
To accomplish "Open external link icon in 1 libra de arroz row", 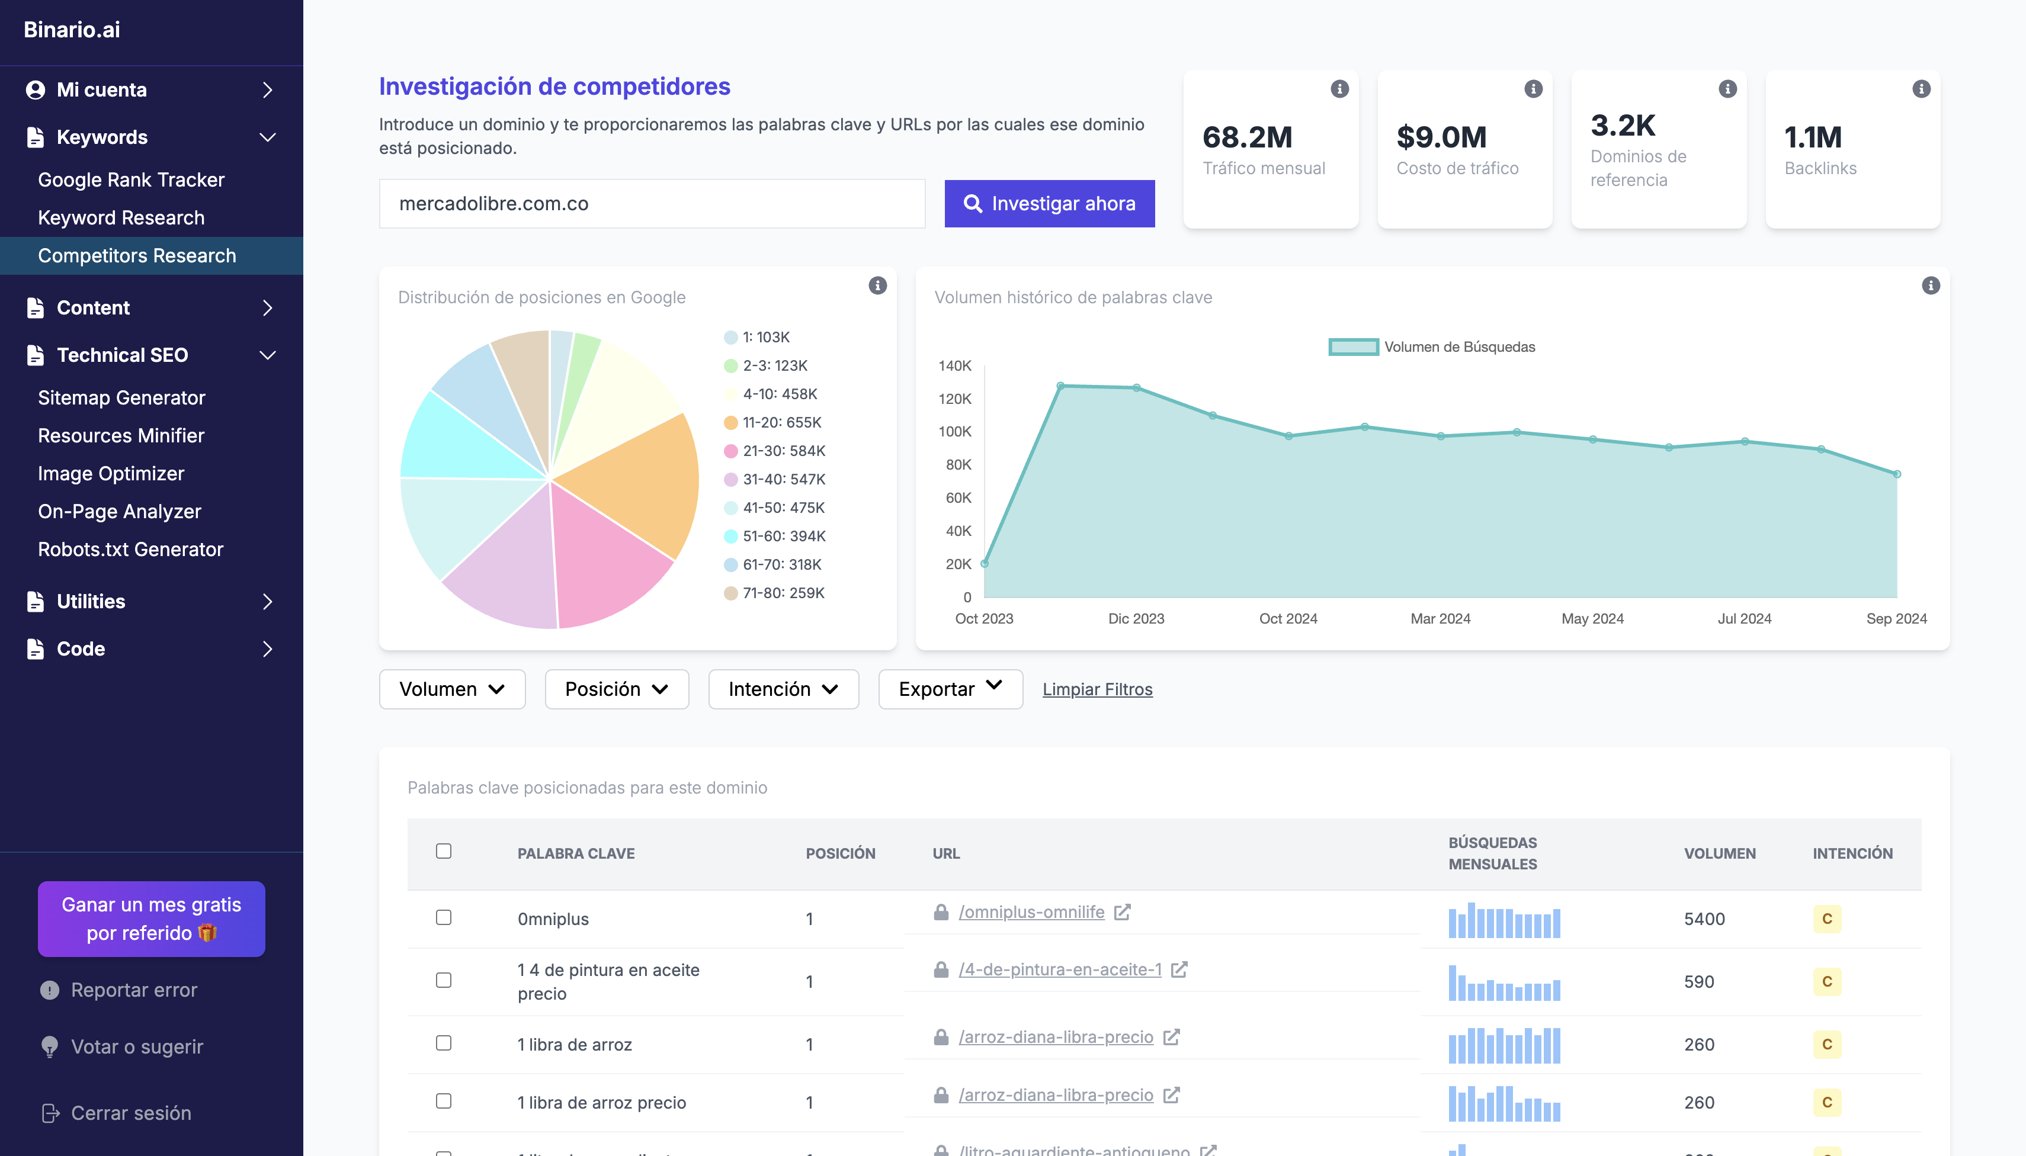I will pos(1171,1037).
